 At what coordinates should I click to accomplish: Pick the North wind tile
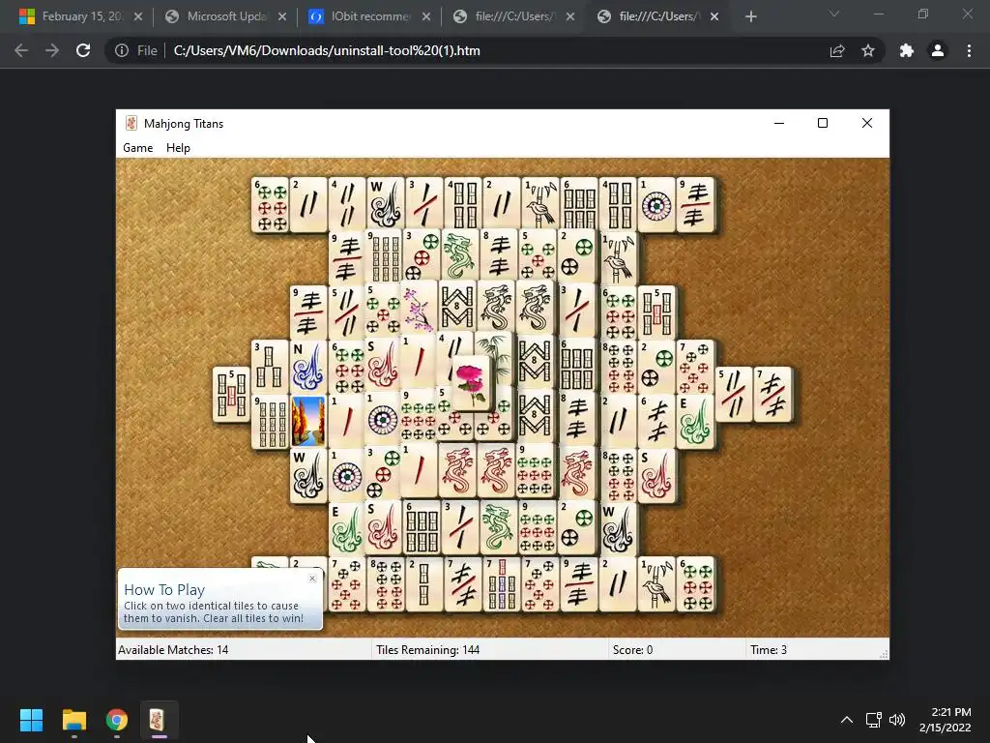click(x=307, y=367)
